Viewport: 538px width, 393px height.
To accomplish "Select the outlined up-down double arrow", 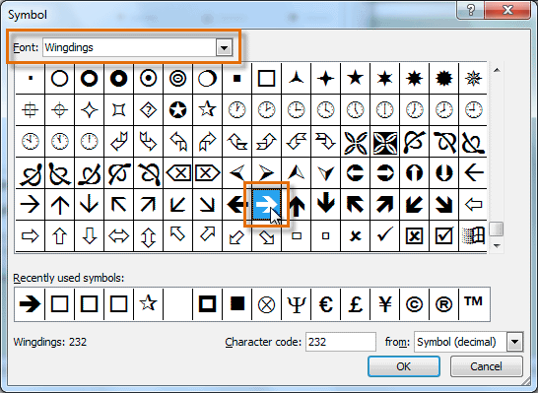I will (149, 236).
